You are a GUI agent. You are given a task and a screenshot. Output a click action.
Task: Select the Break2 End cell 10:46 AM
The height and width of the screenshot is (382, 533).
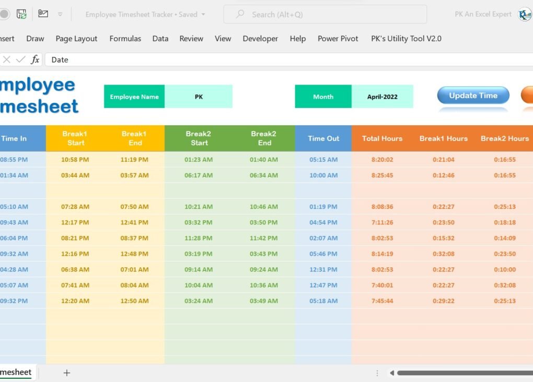(x=264, y=207)
